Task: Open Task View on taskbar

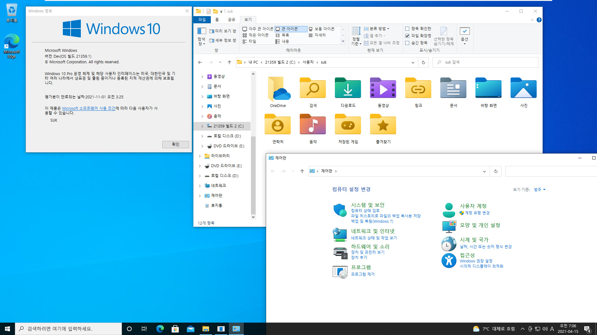Action: 144,329
